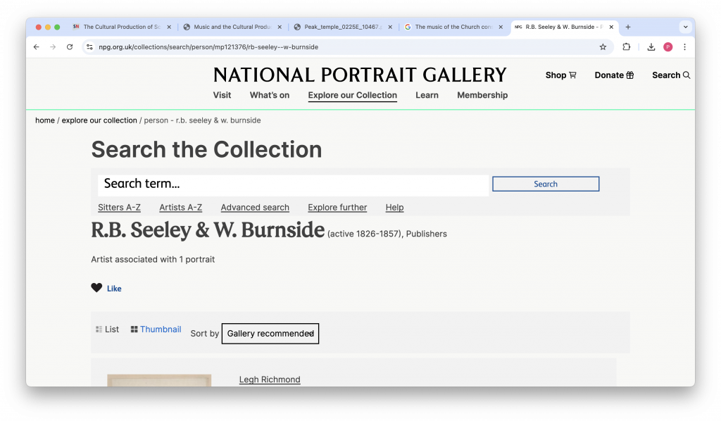The width and height of the screenshot is (721, 421).
Task: Open the browser downloads icon
Action: pyautogui.click(x=651, y=47)
